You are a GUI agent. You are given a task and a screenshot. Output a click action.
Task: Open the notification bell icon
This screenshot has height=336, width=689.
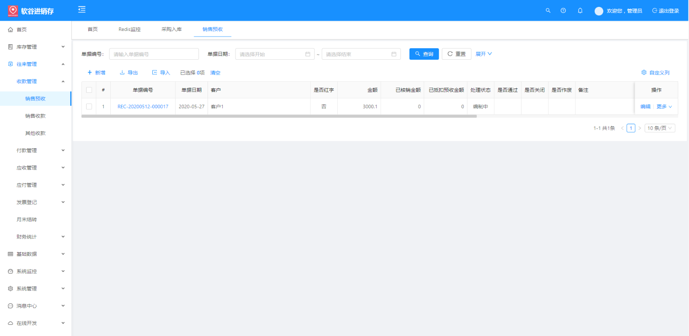pyautogui.click(x=580, y=11)
